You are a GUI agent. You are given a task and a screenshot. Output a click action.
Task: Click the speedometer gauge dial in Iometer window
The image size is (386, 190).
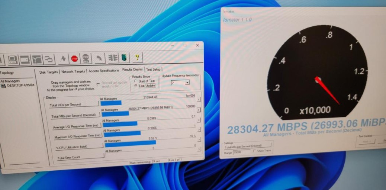(x=318, y=73)
